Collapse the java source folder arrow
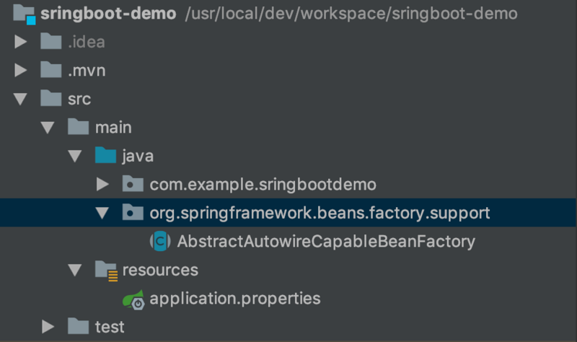The width and height of the screenshot is (577, 342). tap(75, 156)
